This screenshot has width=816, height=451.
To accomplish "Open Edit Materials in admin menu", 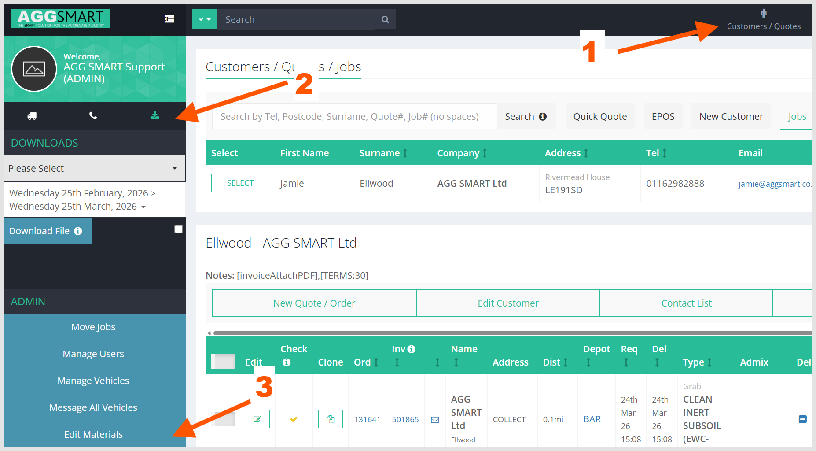I will pyautogui.click(x=95, y=434).
